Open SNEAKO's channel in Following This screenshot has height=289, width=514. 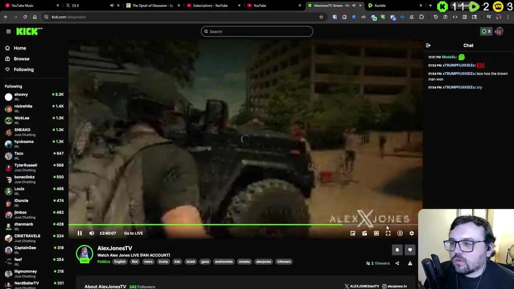click(x=34, y=132)
